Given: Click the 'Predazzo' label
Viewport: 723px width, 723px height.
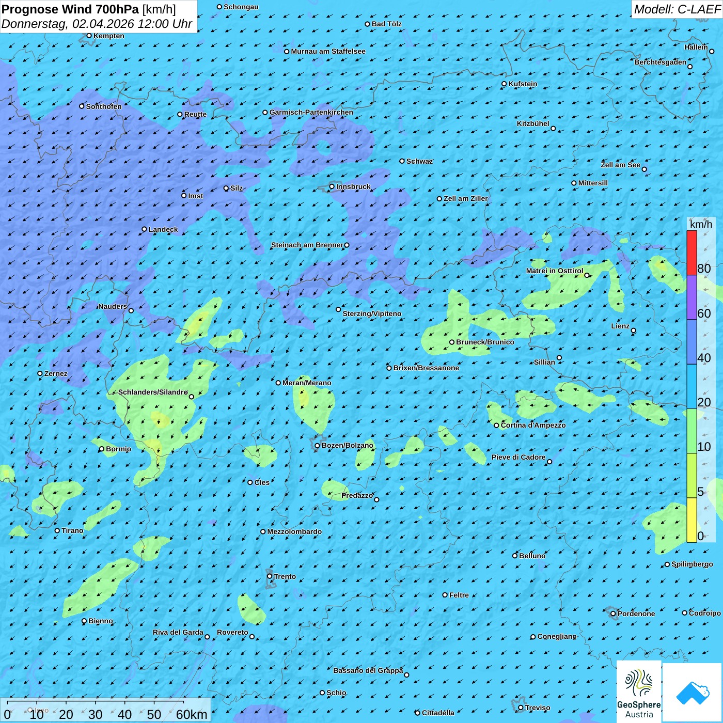Looking at the screenshot, I should point(357,495).
